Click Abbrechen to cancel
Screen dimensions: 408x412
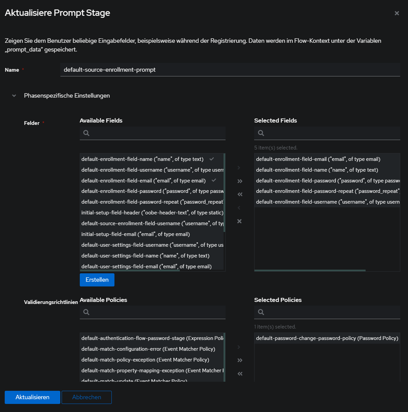(x=87, y=397)
